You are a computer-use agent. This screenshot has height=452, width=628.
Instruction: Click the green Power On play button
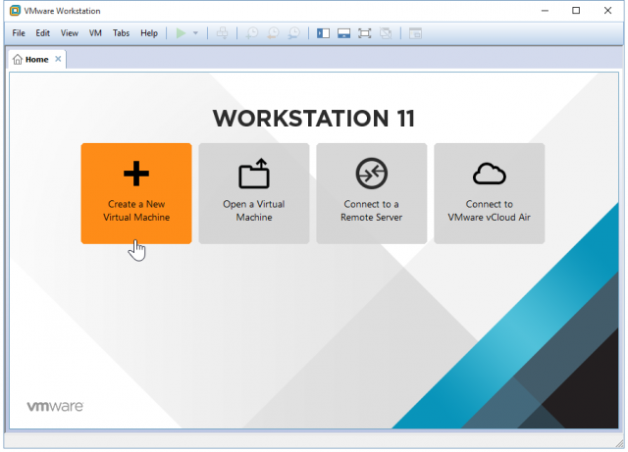(x=181, y=32)
